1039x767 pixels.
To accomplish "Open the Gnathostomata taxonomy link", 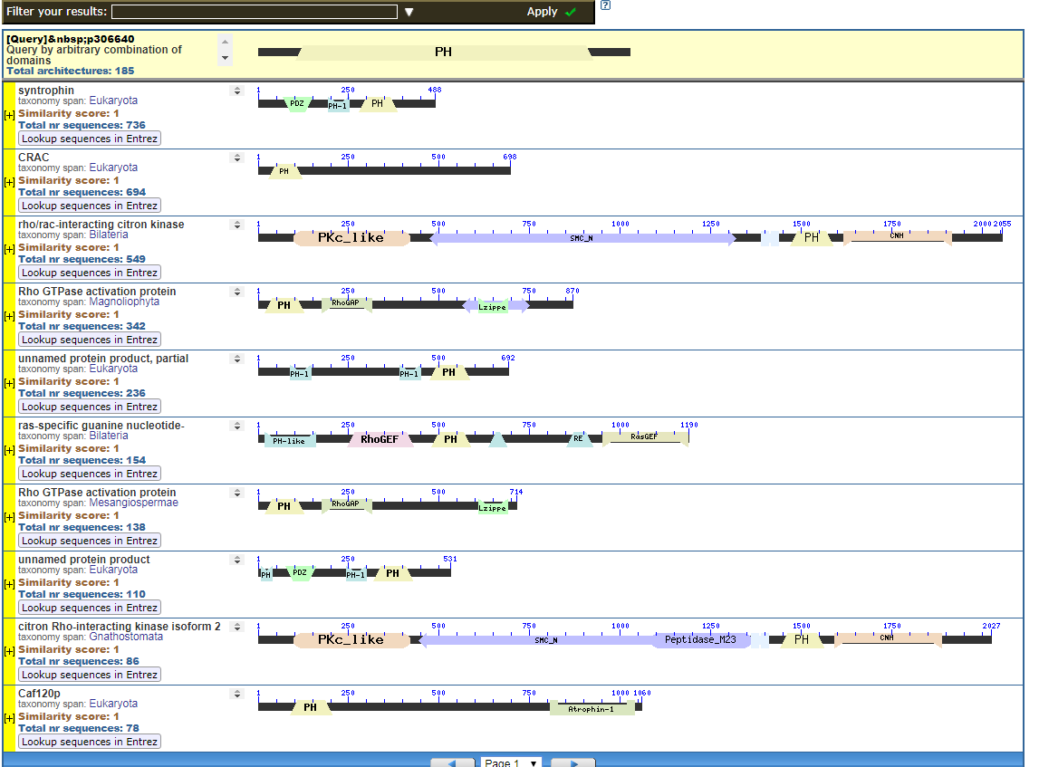I will pyautogui.click(x=126, y=637).
